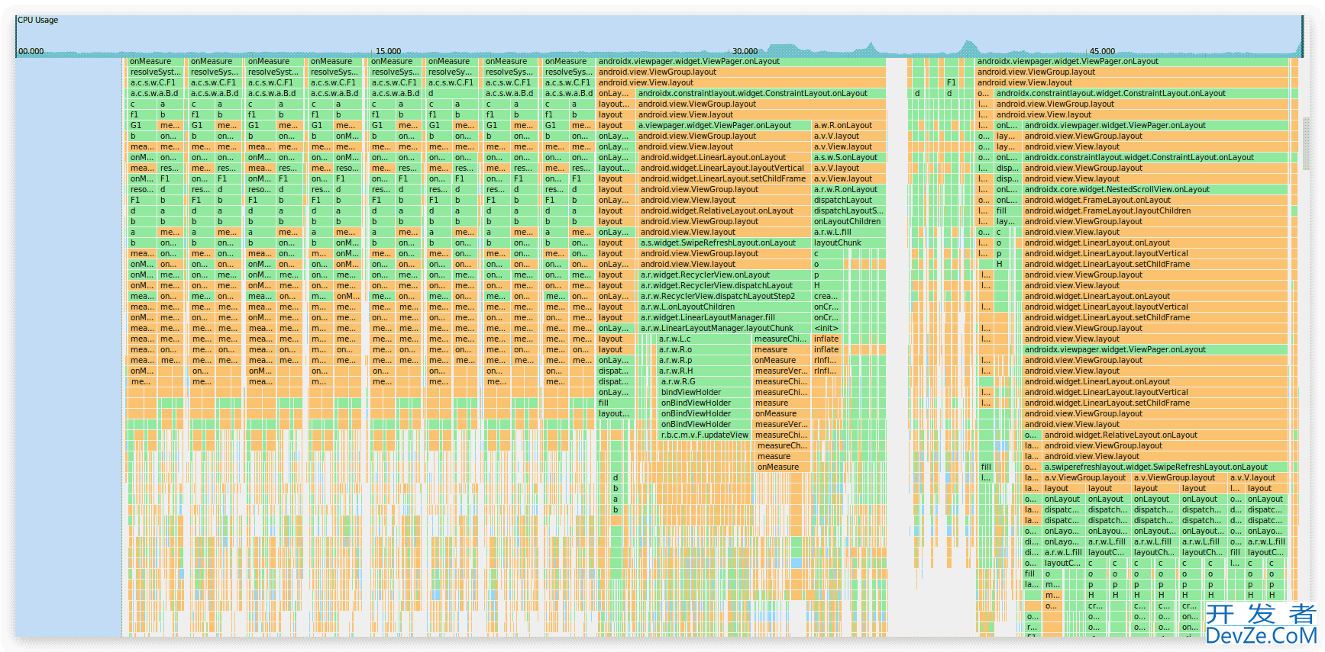This screenshot has width=1325, height=652.
Task: Click the a.r.w.L.c call block
Action: coord(703,339)
